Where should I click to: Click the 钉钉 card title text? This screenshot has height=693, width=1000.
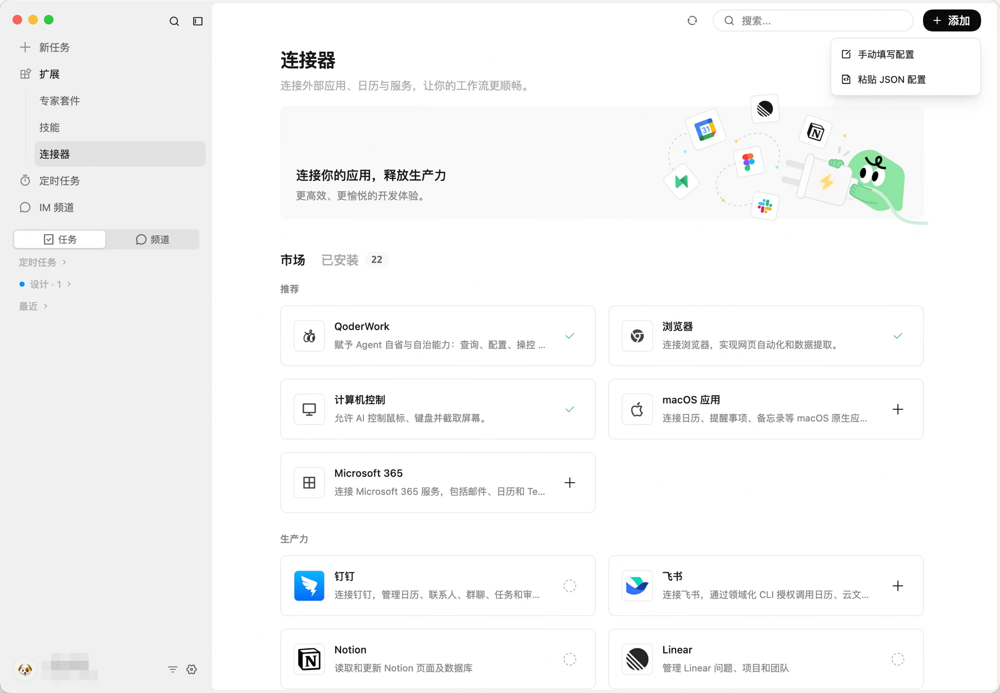click(x=344, y=576)
